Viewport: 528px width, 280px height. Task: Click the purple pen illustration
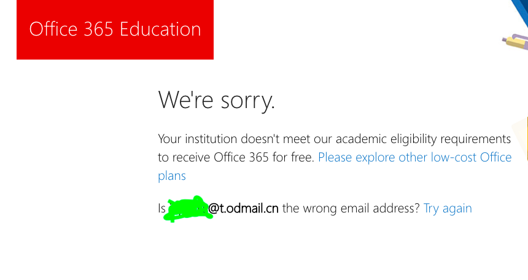(x=516, y=43)
